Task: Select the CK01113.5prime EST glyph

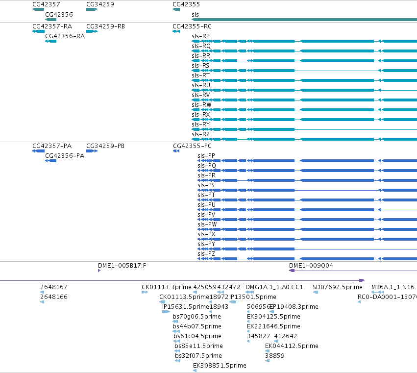Action: (162, 302)
